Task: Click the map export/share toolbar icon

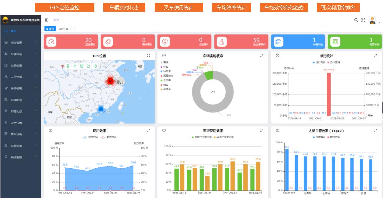Action: click(x=88, y=66)
